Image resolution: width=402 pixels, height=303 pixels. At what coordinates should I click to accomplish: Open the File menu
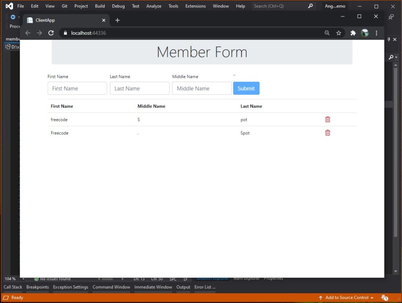20,6
